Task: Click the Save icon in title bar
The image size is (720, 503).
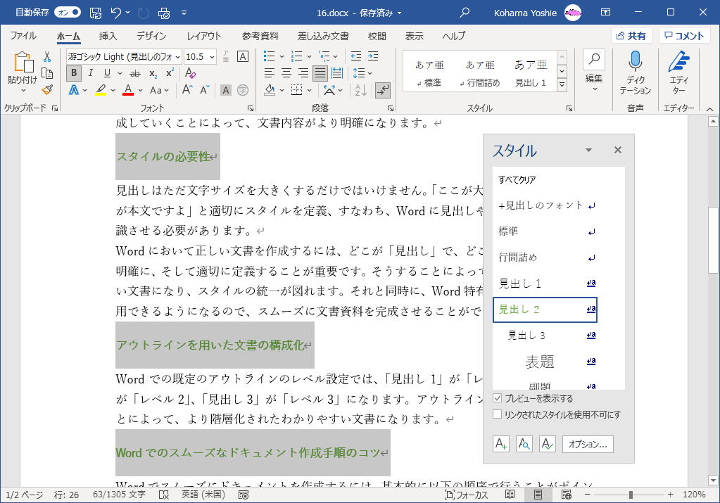Action: coord(96,13)
